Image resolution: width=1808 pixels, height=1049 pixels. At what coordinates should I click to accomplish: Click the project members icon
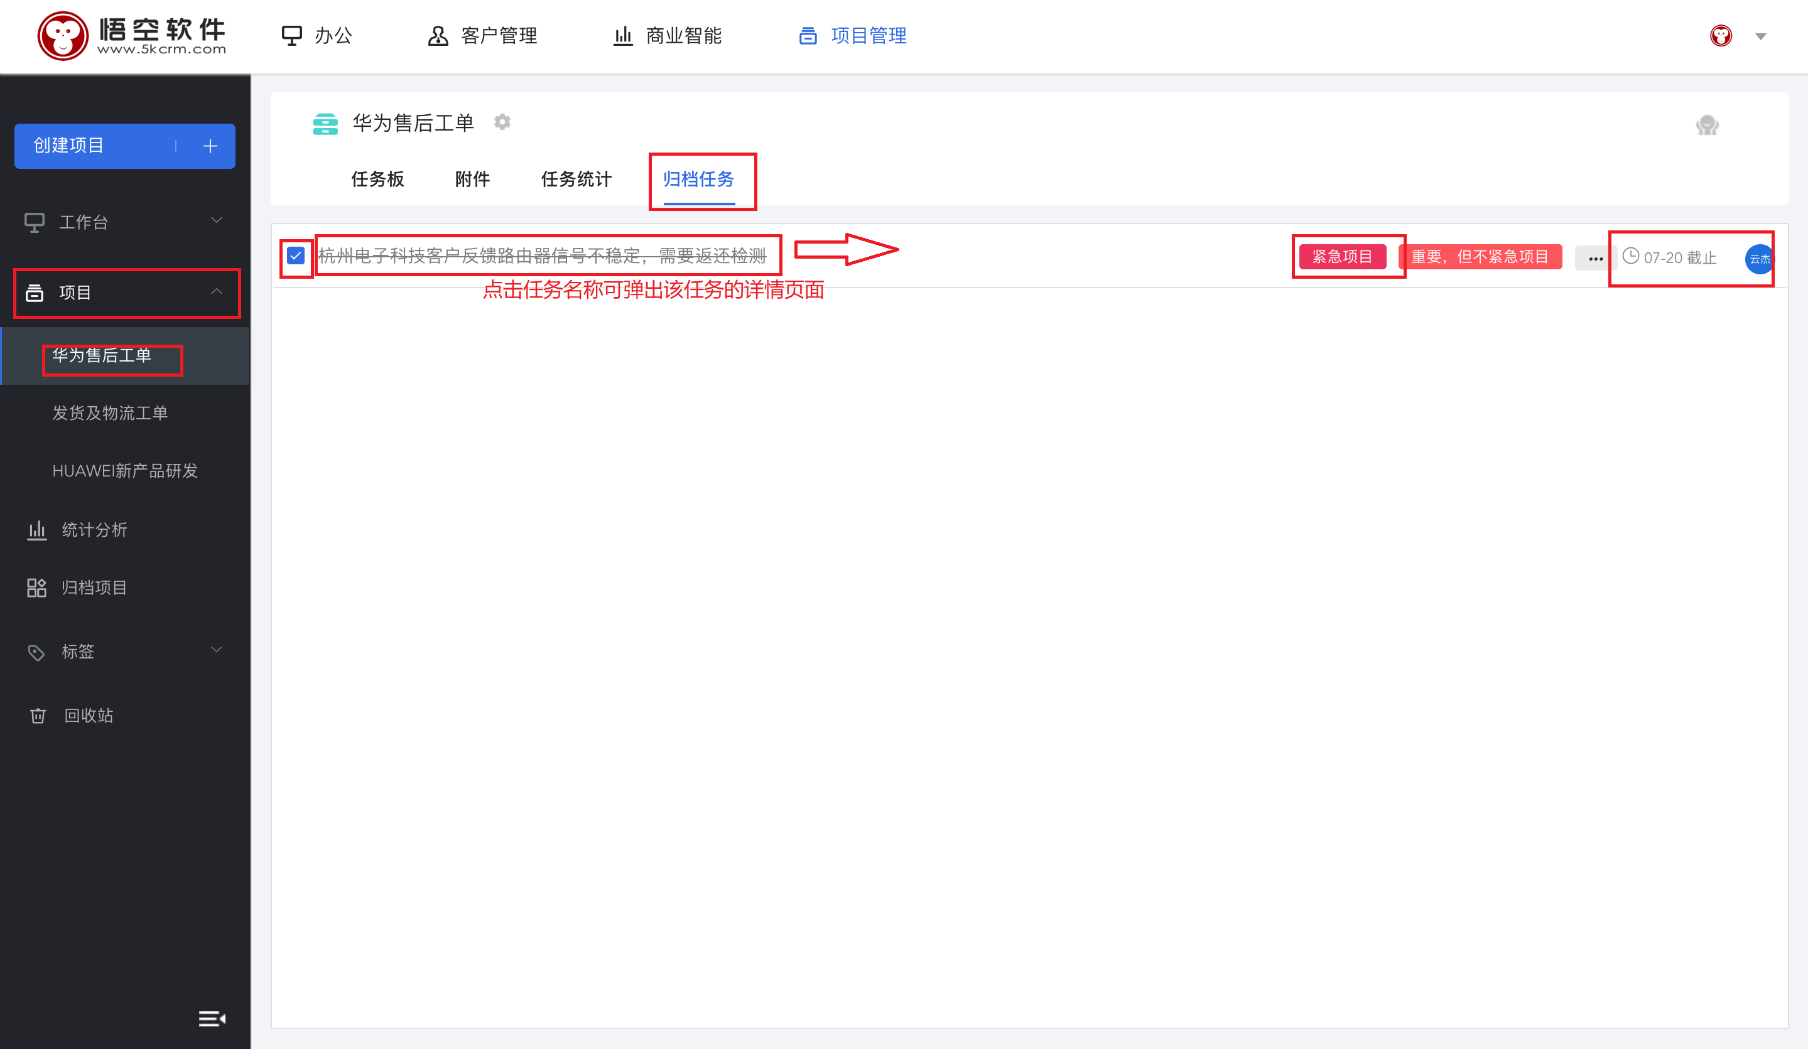point(1707,126)
